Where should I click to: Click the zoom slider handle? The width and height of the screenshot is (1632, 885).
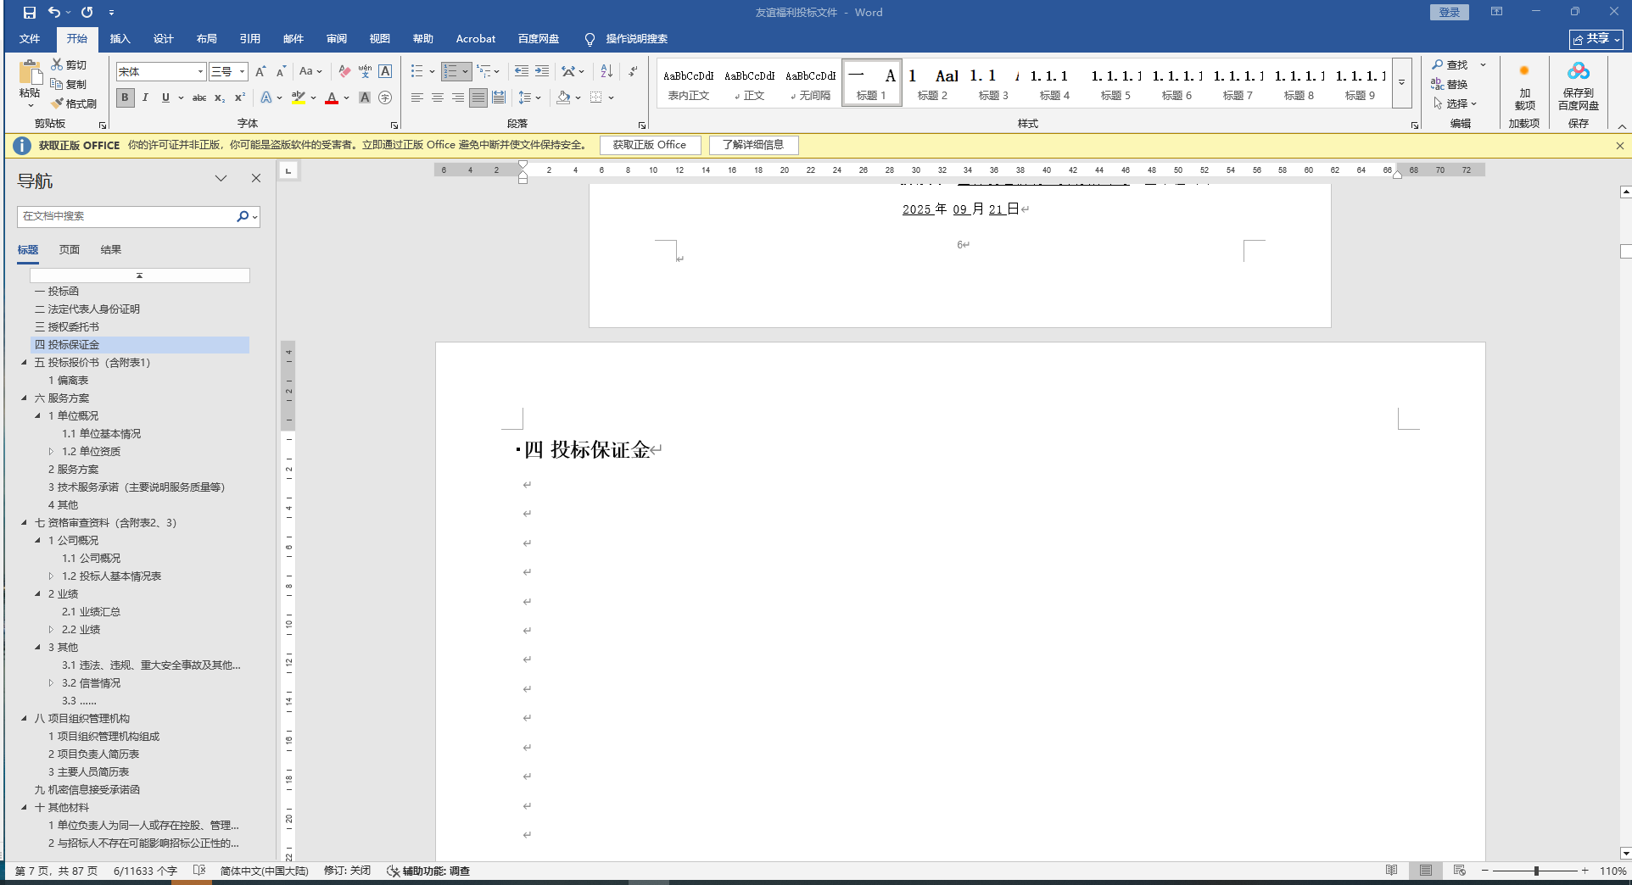[1536, 871]
